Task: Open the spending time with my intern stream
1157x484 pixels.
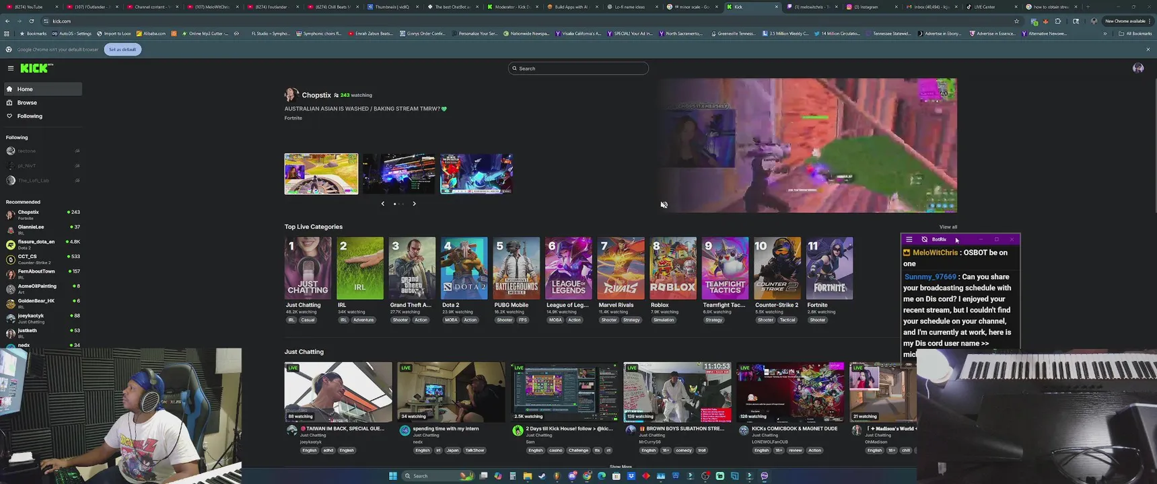Action: pos(451,392)
